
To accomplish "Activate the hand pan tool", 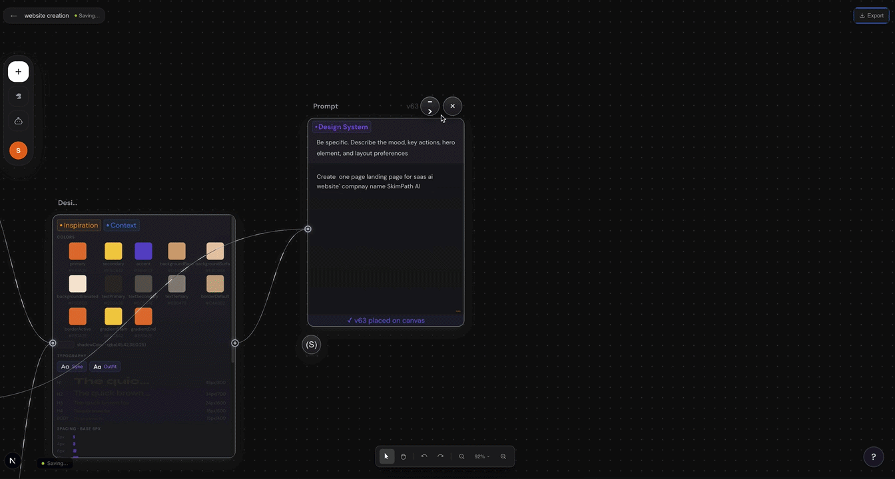I will (404, 456).
